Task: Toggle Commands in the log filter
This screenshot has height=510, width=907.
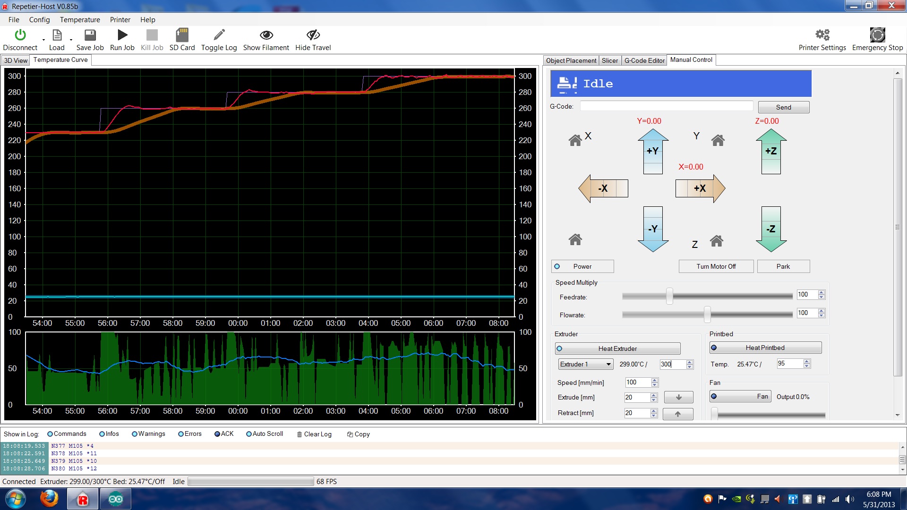Action: (50, 434)
